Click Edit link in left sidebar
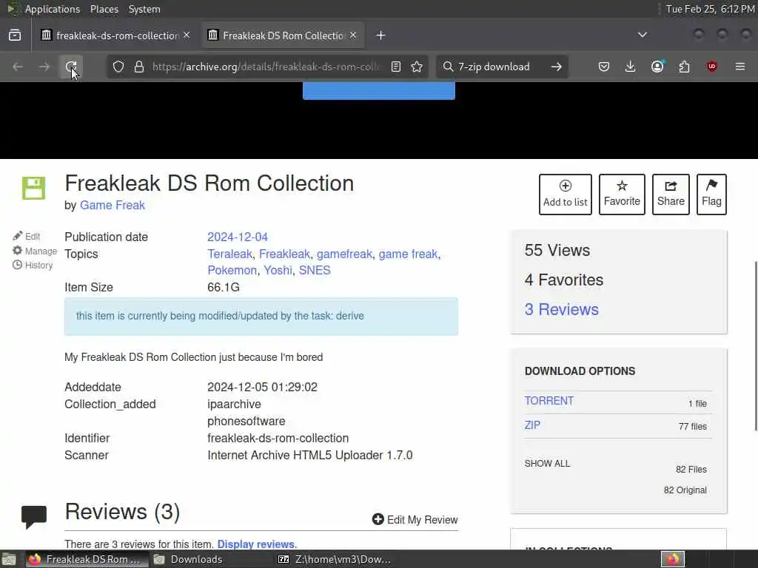 click(27, 236)
